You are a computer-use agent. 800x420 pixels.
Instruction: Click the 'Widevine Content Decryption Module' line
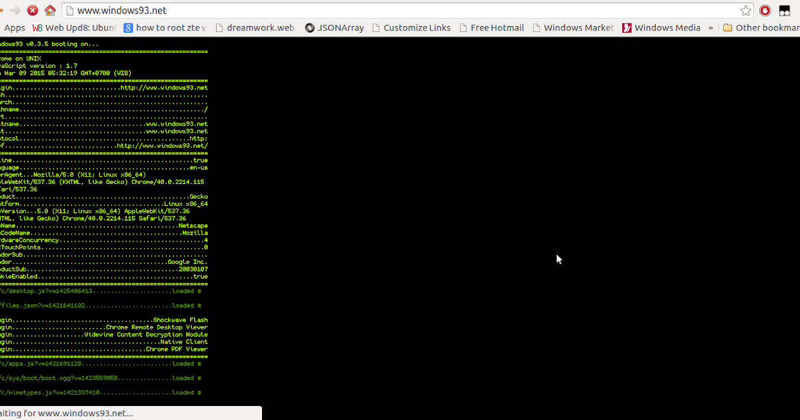coord(104,335)
